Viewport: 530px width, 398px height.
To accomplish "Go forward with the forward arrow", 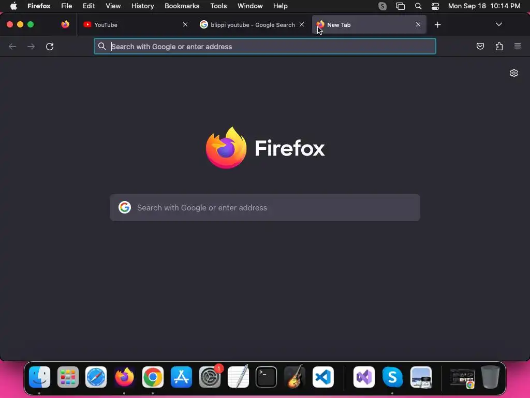I will 31,46.
